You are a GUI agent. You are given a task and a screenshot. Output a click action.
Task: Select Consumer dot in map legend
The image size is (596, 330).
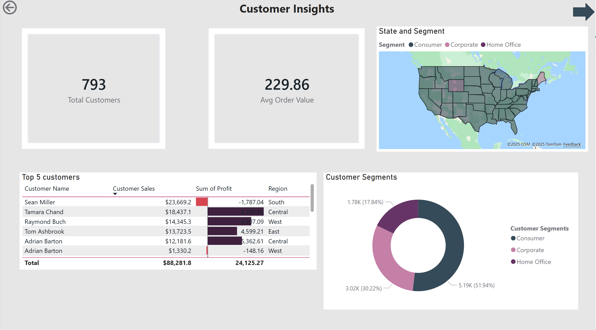[x=411, y=45]
